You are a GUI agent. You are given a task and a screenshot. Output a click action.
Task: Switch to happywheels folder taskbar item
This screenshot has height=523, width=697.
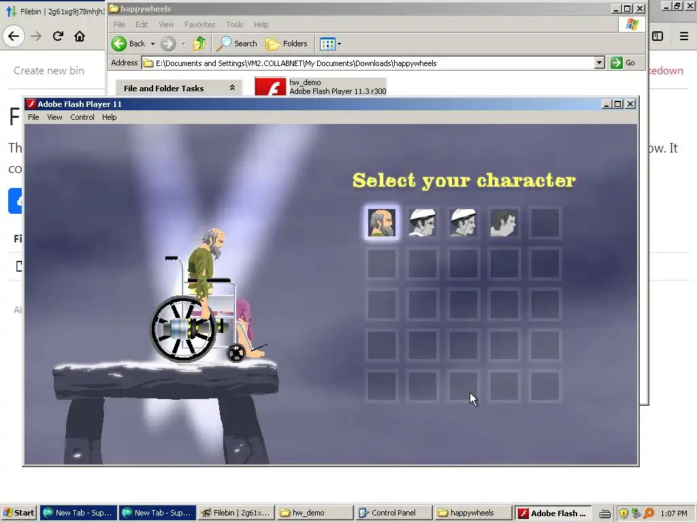[x=472, y=513]
